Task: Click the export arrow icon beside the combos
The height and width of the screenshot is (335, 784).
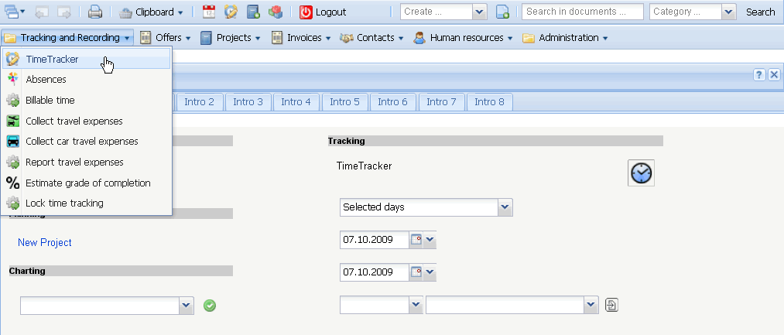Action: [611, 305]
